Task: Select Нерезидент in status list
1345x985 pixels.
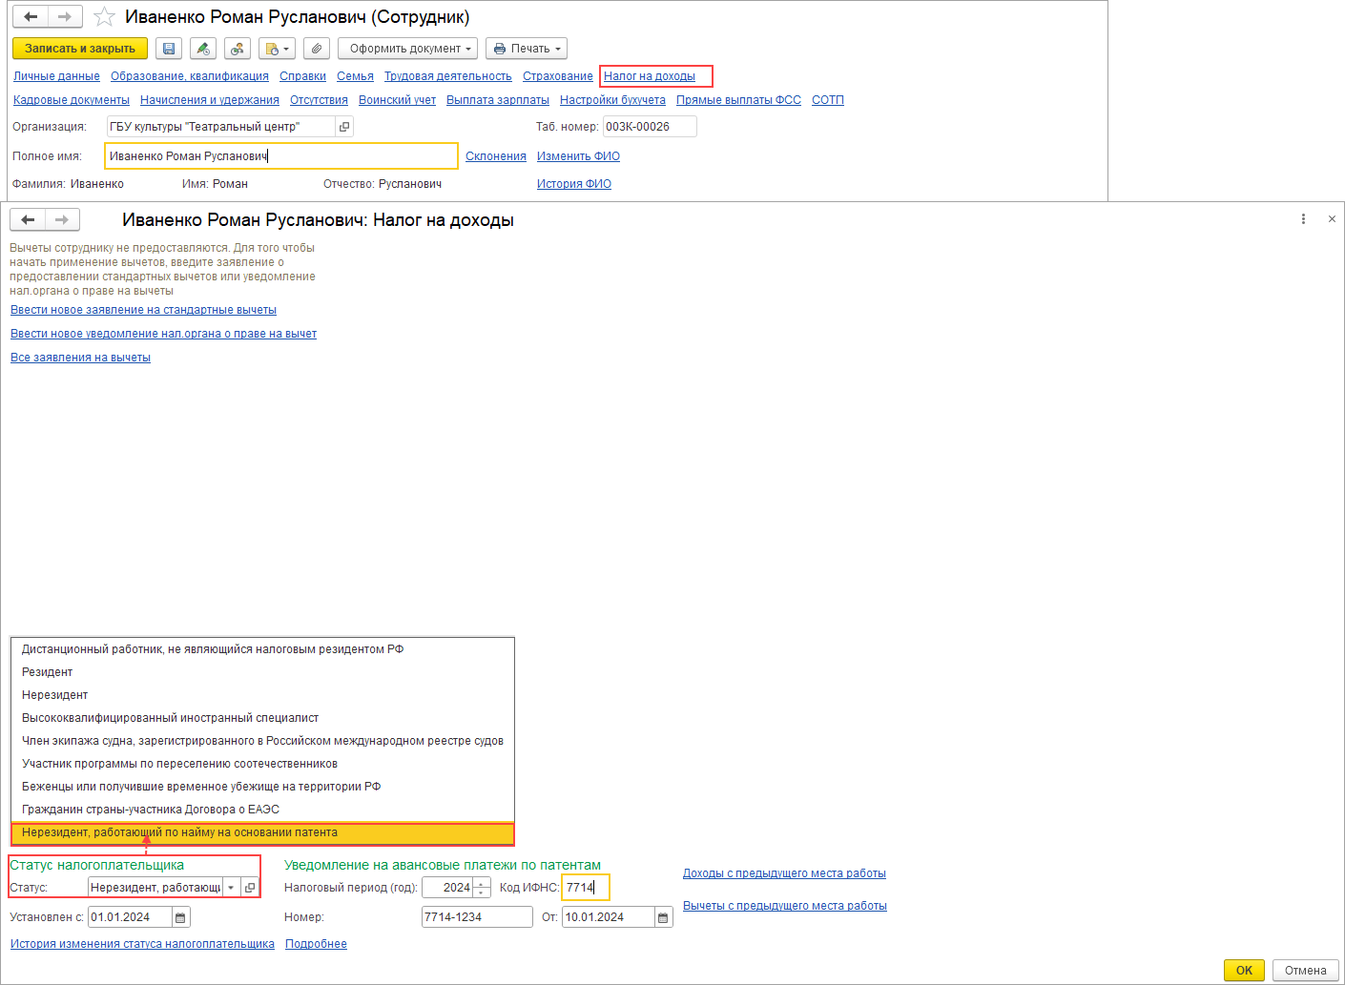Action: [262, 695]
